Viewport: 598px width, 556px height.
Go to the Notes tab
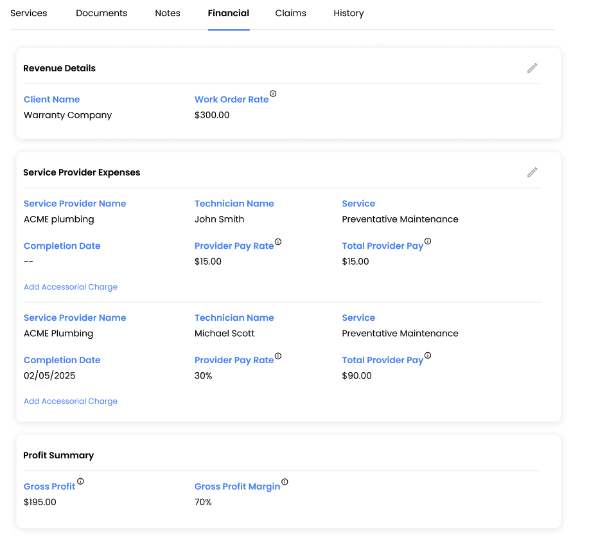[x=168, y=13]
